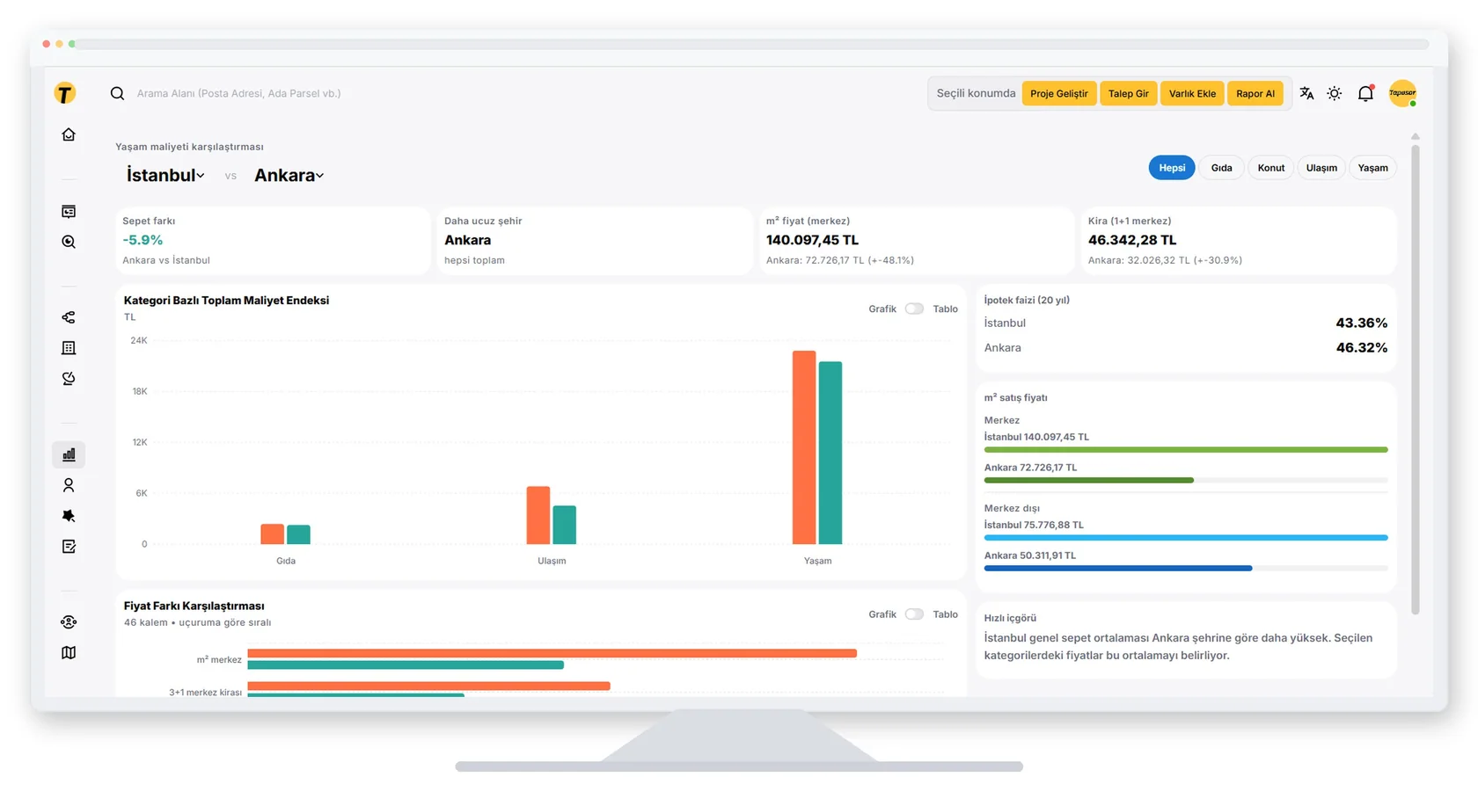1478x806 pixels.
Task: Open the community group sidebar icon
Action: 69,622
